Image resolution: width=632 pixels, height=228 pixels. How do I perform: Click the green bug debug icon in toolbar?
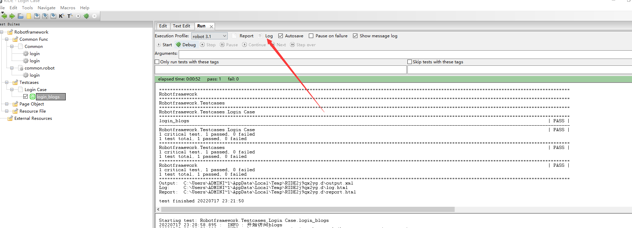click(x=86, y=16)
